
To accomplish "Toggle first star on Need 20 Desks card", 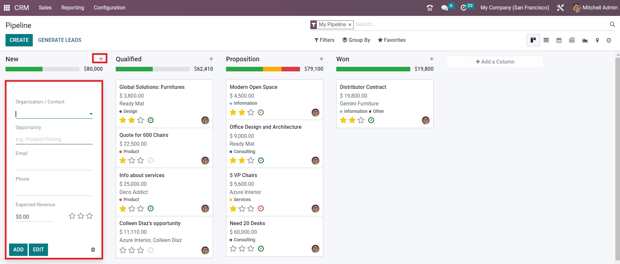I will [233, 249].
